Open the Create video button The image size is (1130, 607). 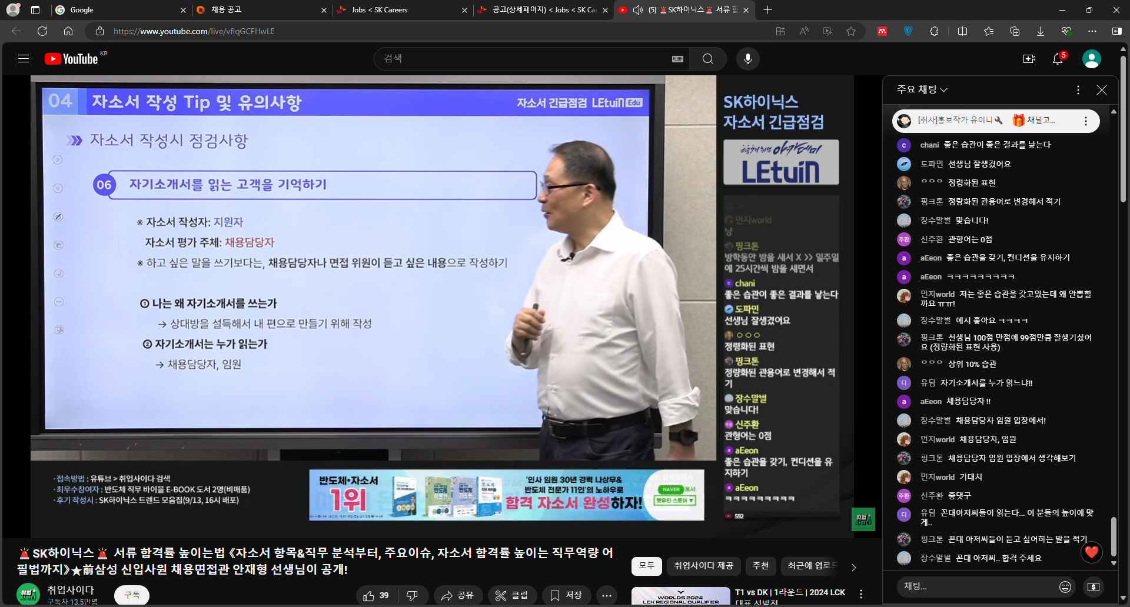pos(1029,59)
